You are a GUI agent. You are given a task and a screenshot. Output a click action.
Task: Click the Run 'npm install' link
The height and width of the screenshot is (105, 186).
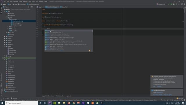tap(158, 95)
